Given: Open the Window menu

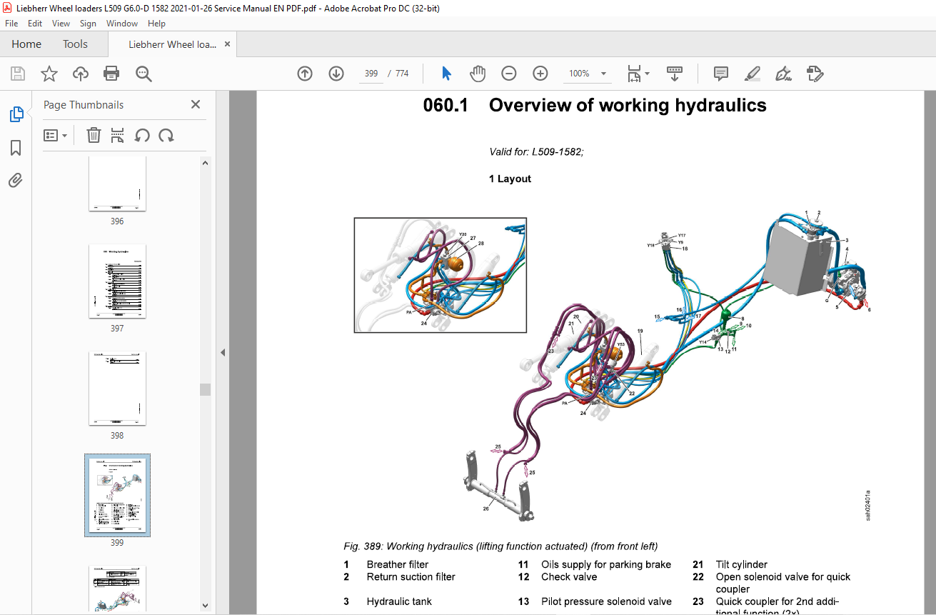Looking at the screenshot, I should click(122, 24).
